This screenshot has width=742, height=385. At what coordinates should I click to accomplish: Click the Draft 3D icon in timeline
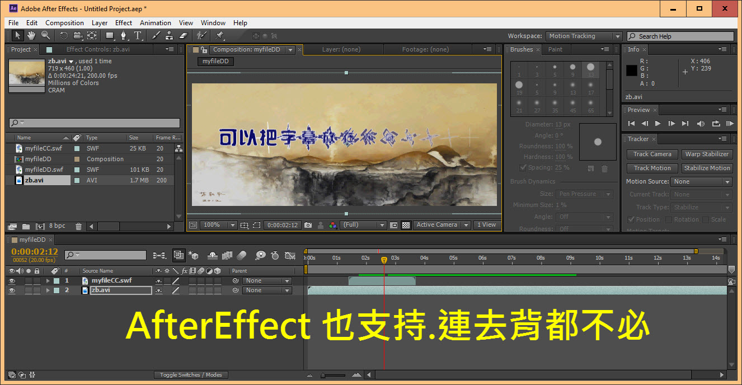(194, 255)
